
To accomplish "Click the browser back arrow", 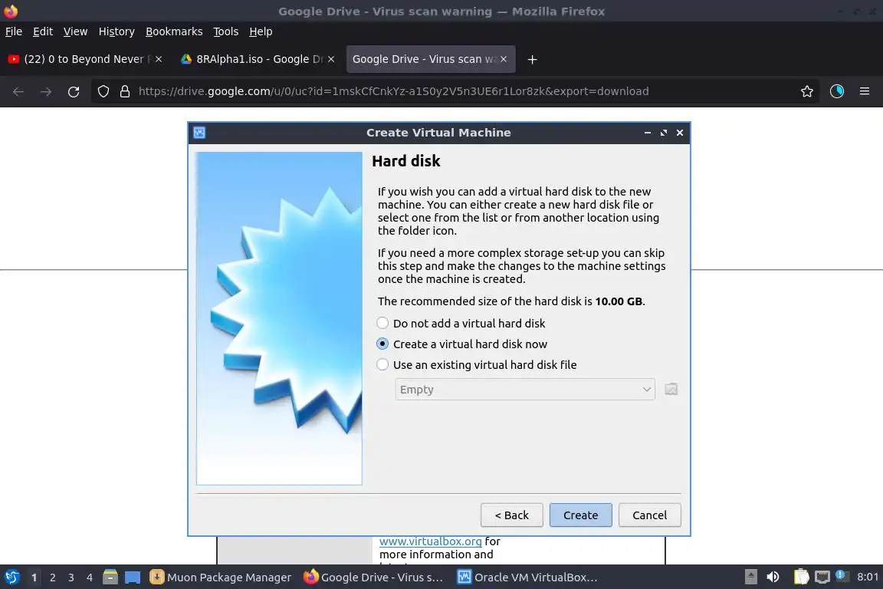I will [18, 91].
